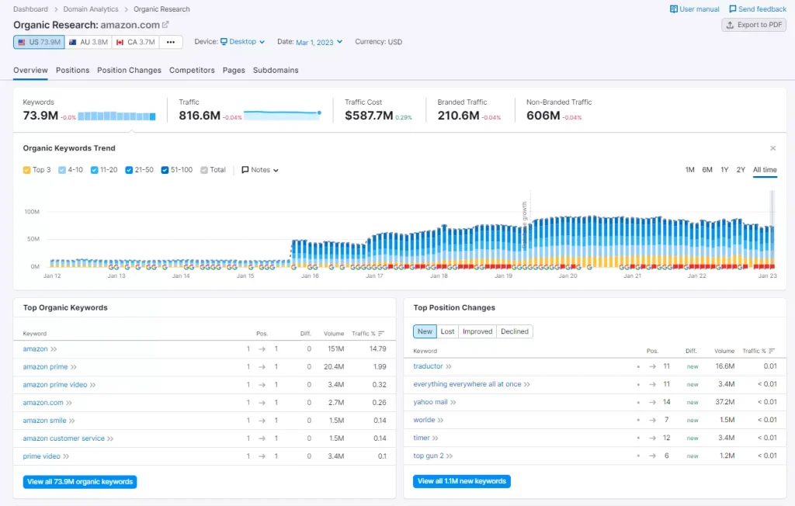Open the prime video keyword link
Viewport: 795px width, 506px height.
pos(42,456)
